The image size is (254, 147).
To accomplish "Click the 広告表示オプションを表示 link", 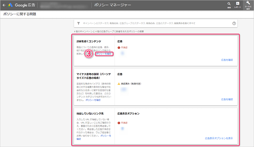I will tap(219, 138).
